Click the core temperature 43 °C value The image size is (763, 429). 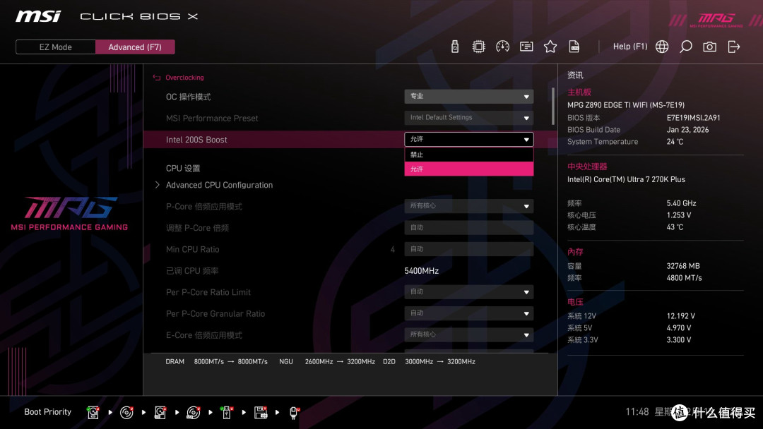[x=675, y=227]
